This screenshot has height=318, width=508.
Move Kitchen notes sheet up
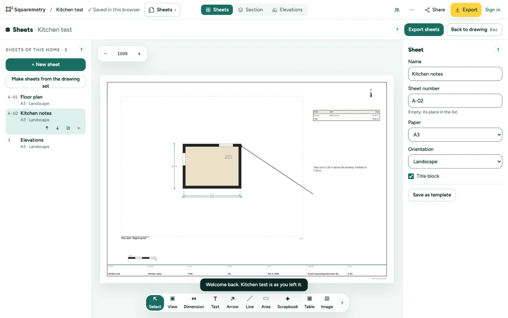(47, 128)
